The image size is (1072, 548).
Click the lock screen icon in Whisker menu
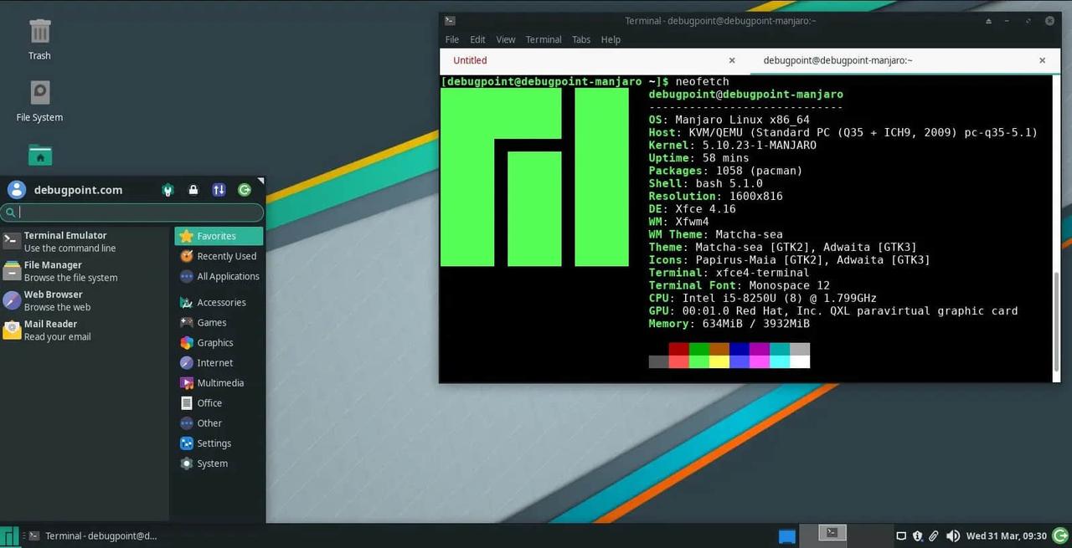(x=193, y=190)
